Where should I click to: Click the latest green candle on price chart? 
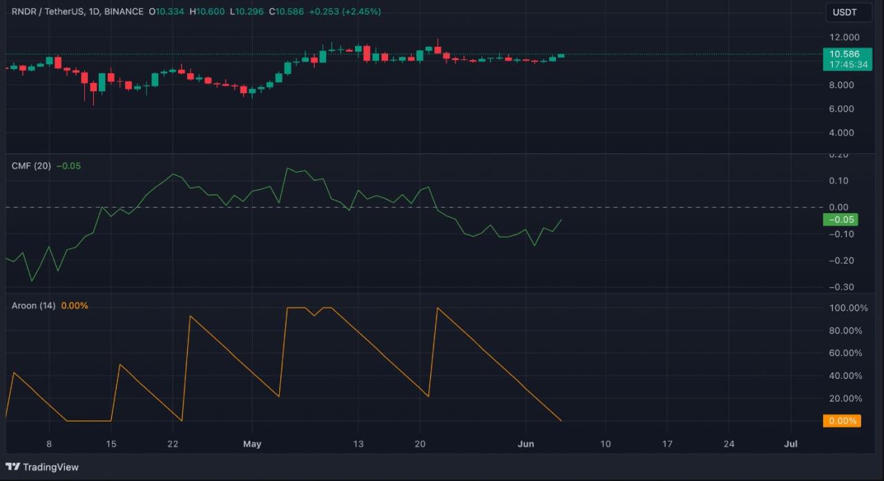coord(561,55)
